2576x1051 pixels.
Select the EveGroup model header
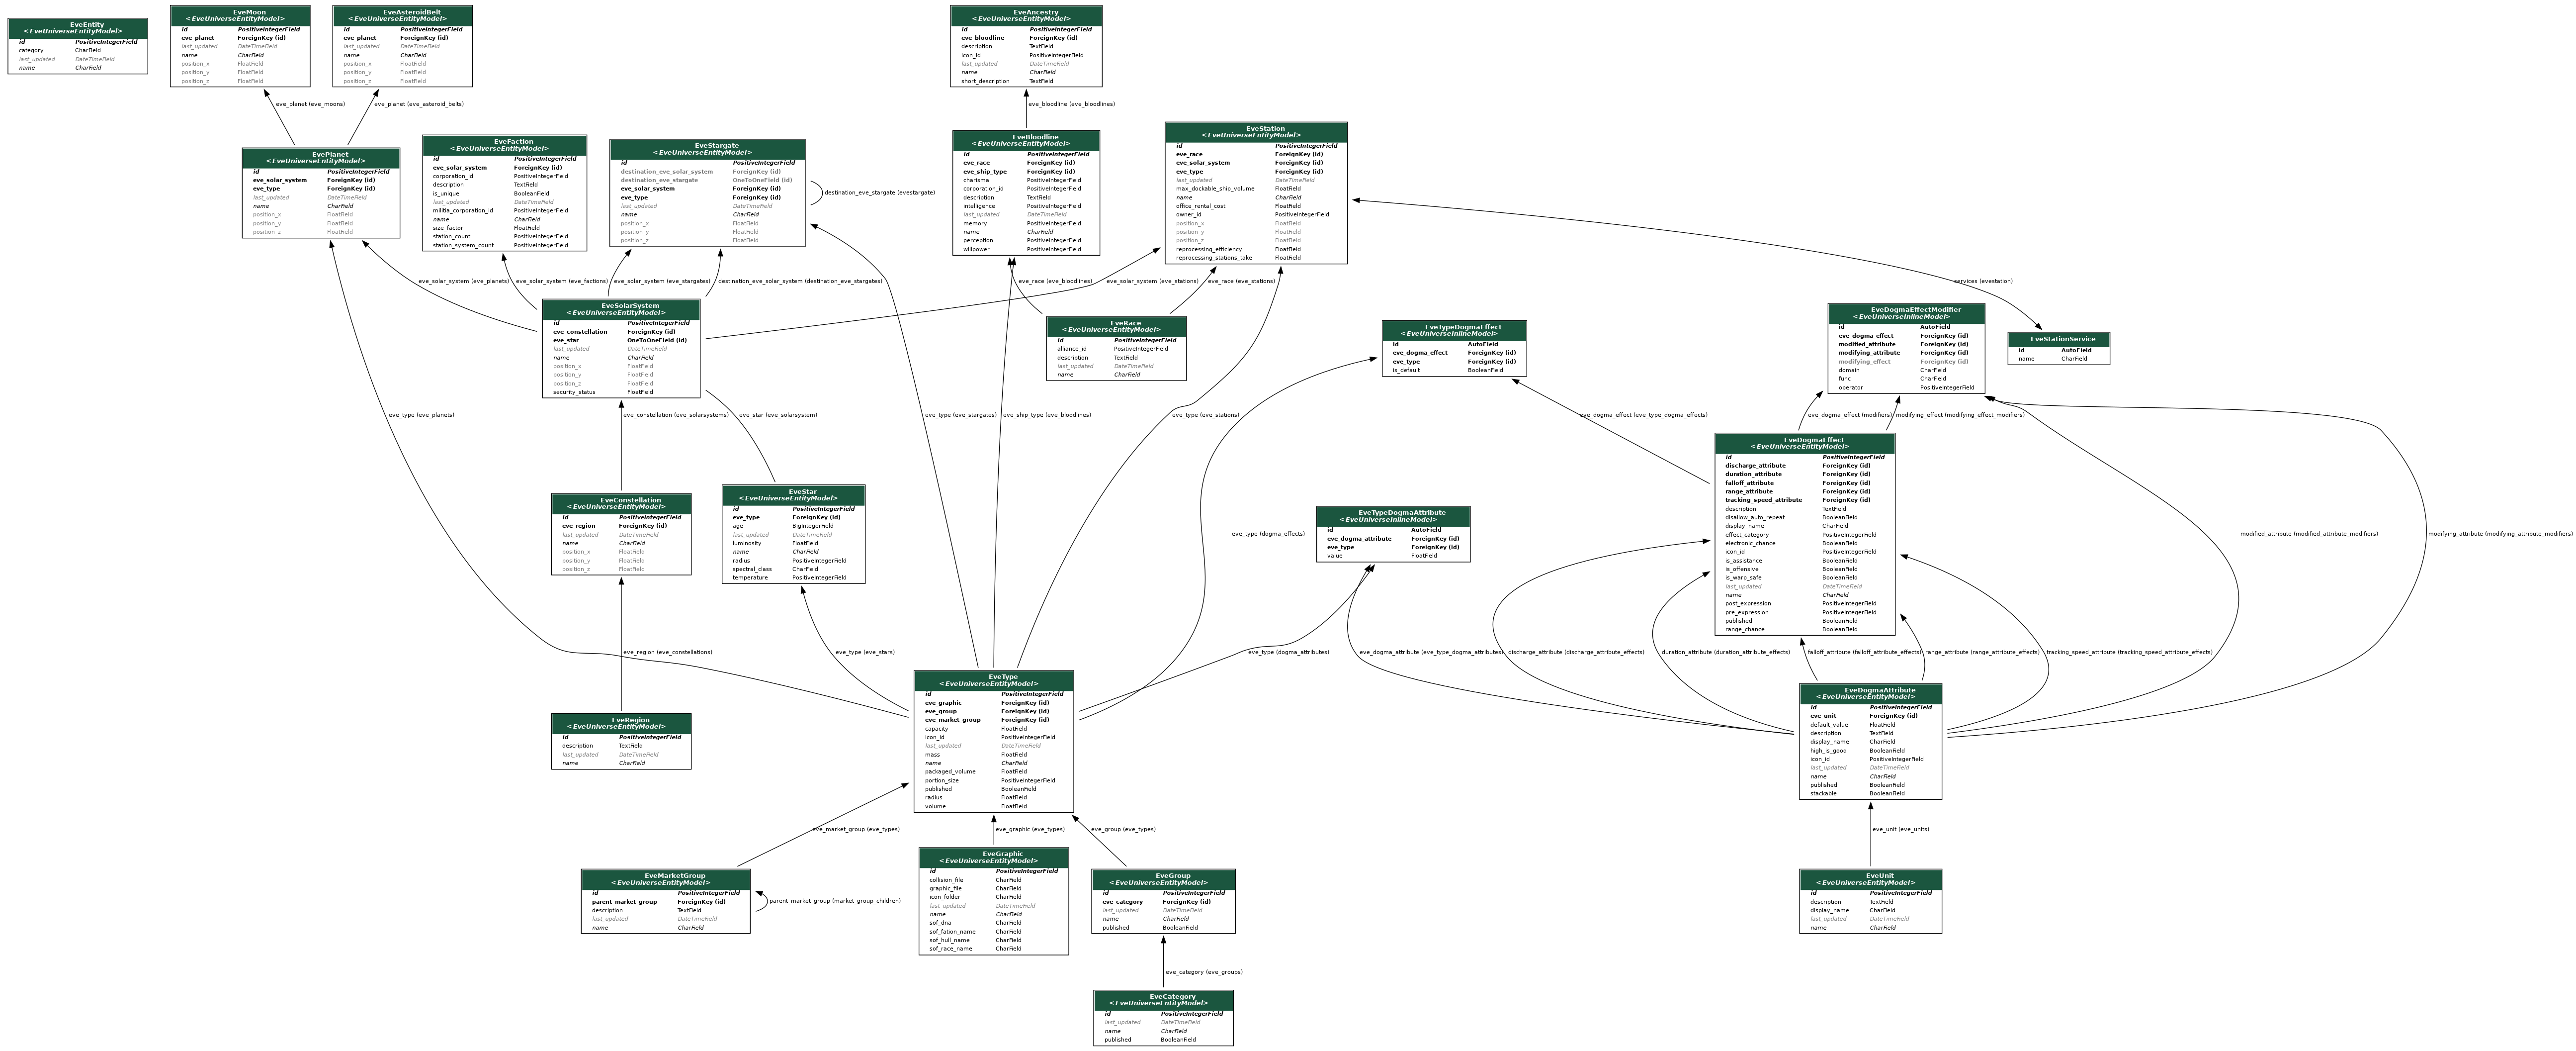(x=1163, y=879)
